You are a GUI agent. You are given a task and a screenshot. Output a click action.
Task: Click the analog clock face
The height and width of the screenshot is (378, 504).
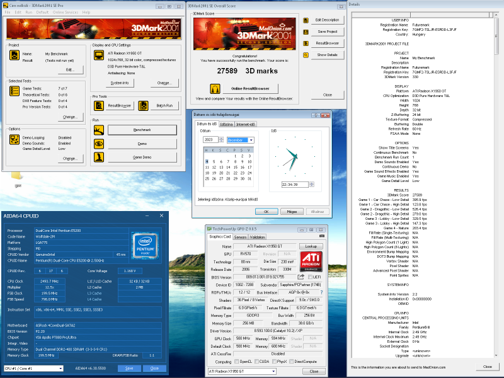pyautogui.click(x=295, y=157)
